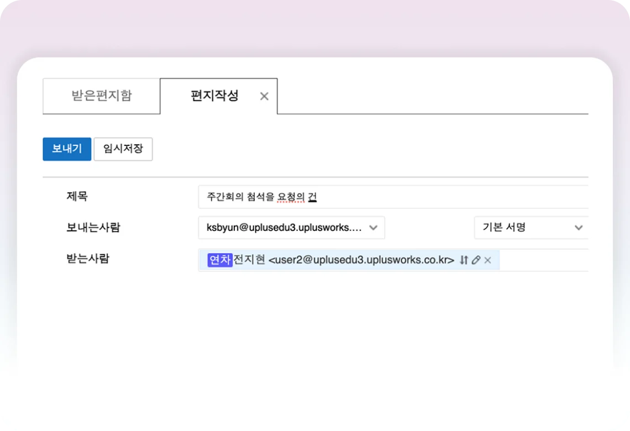630x431 pixels.
Task: Click the chevron arrow on the sender address field
Action: pyautogui.click(x=374, y=228)
